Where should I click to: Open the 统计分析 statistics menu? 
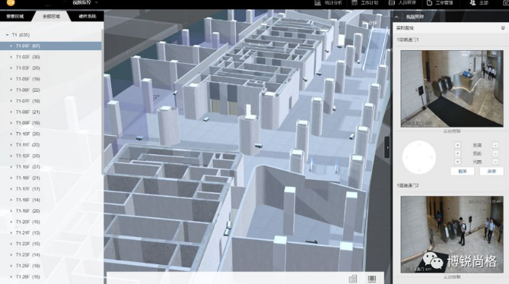point(333,3)
